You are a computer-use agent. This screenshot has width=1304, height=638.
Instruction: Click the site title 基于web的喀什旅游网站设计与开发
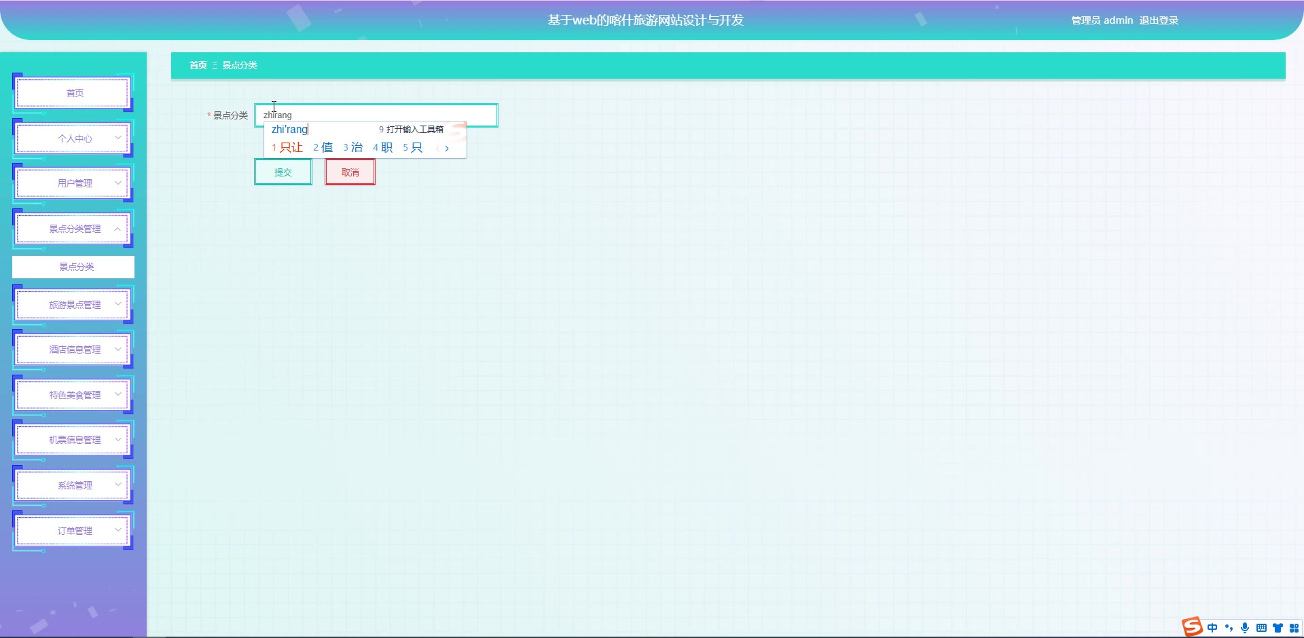click(646, 20)
